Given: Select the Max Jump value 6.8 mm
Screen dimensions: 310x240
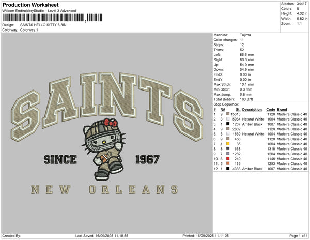Looking at the screenshot, I should click(x=246, y=94).
